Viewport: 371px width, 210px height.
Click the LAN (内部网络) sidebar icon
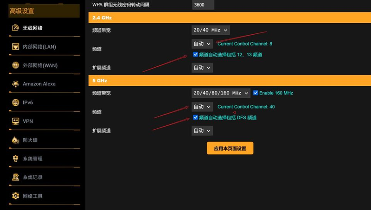tap(15, 46)
